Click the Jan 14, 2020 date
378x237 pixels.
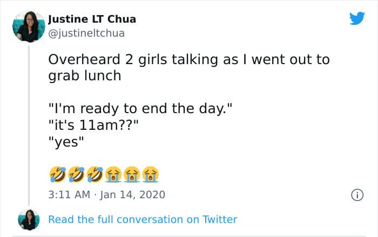(x=133, y=194)
